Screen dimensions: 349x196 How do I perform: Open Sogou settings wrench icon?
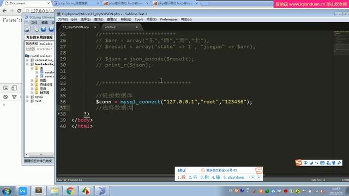pyautogui.click(x=339, y=163)
